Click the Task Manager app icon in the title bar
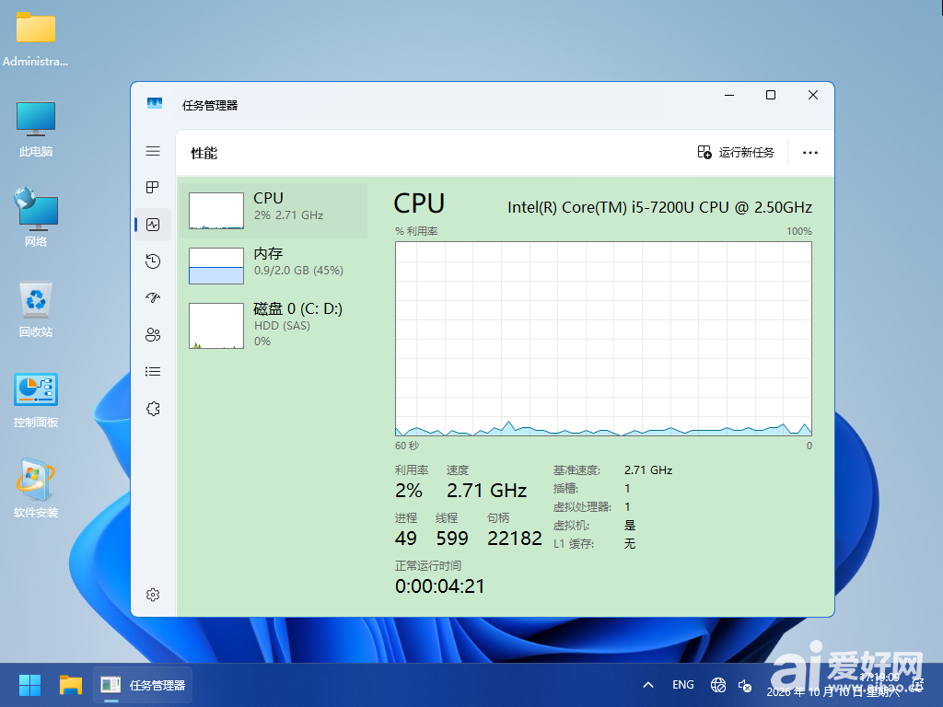Image resolution: width=943 pixels, height=707 pixels. (x=155, y=104)
